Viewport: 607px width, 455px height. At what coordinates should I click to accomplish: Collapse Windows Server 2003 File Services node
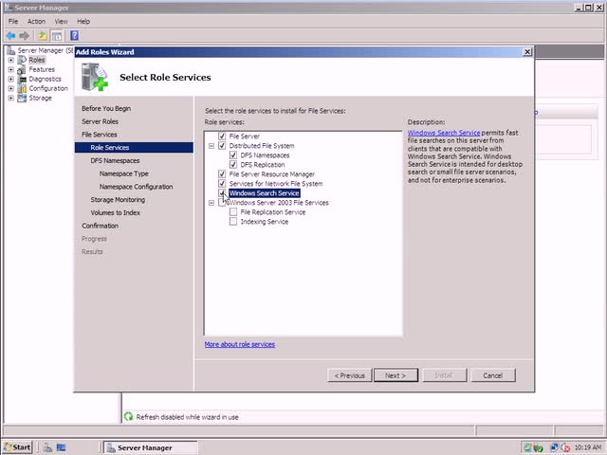point(212,203)
